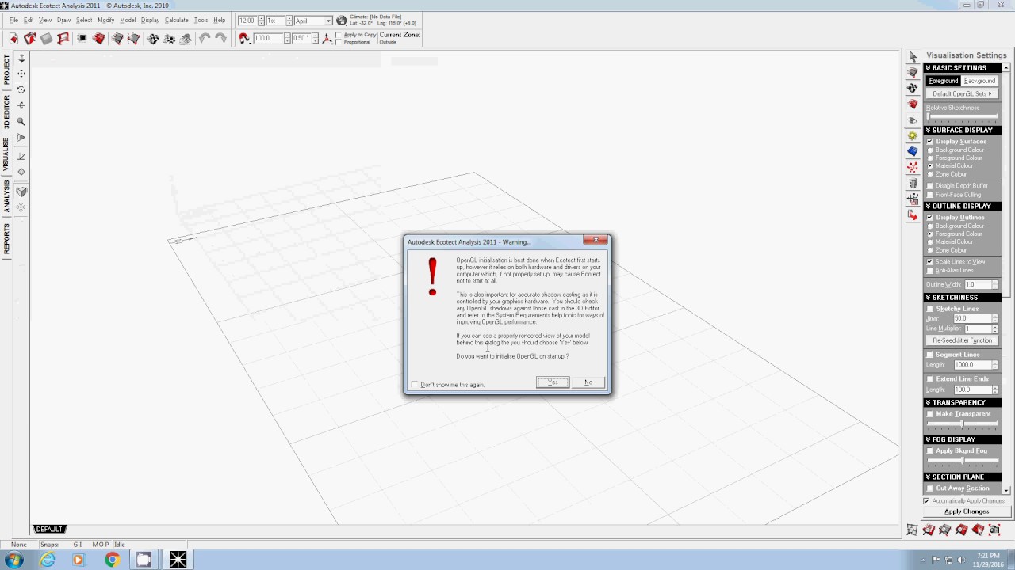Open Internet Explorer from the taskbar

48,560
